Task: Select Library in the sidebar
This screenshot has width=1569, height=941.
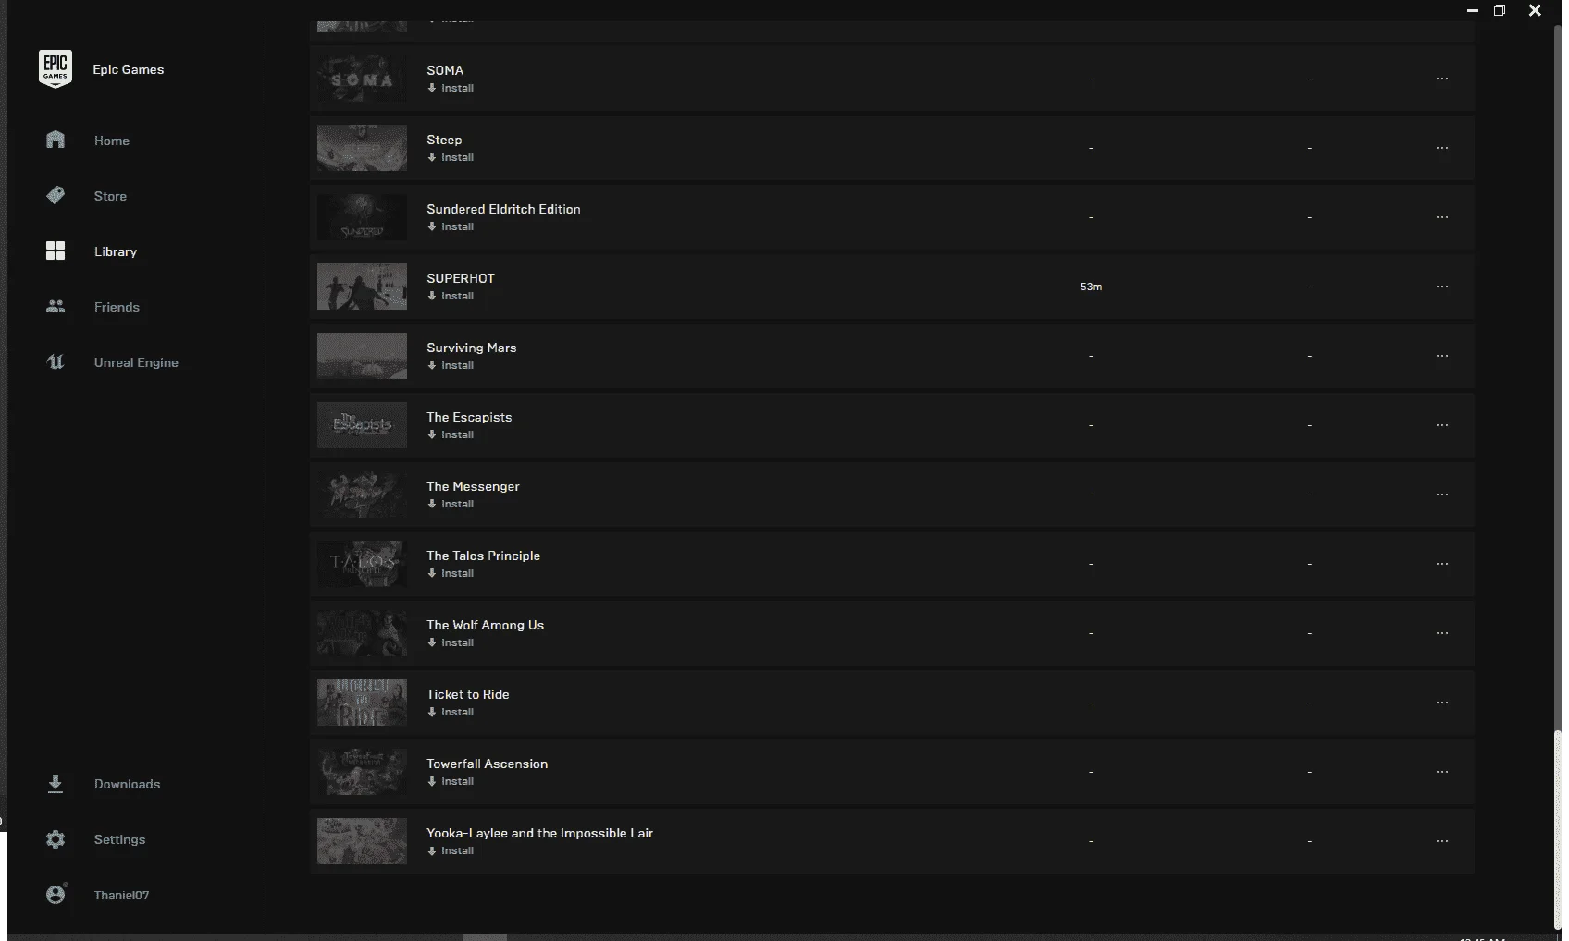Action: [116, 251]
